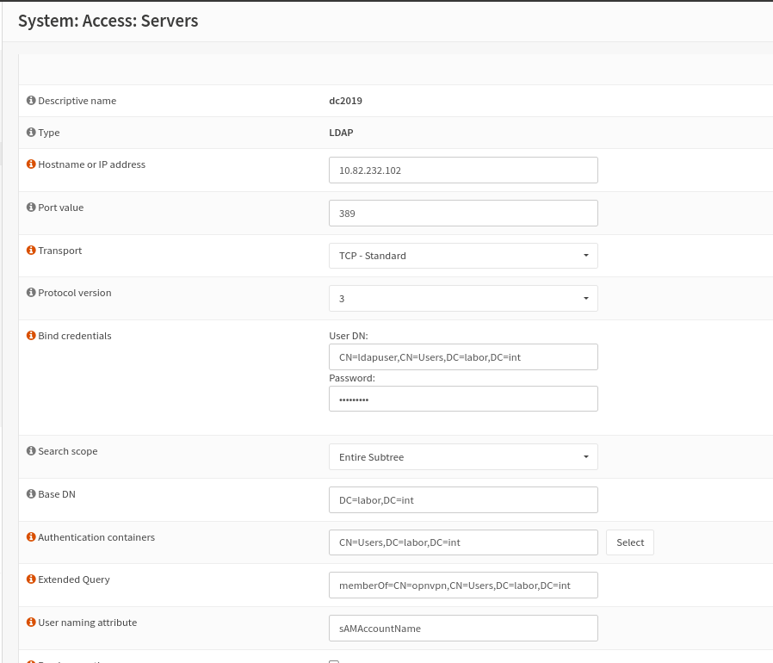Click the Select button beside Authentication containers

[629, 542]
